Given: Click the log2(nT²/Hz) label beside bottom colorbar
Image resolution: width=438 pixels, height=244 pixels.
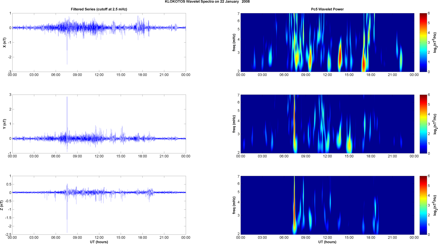Looking at the screenshot, I should (x=435, y=205).
